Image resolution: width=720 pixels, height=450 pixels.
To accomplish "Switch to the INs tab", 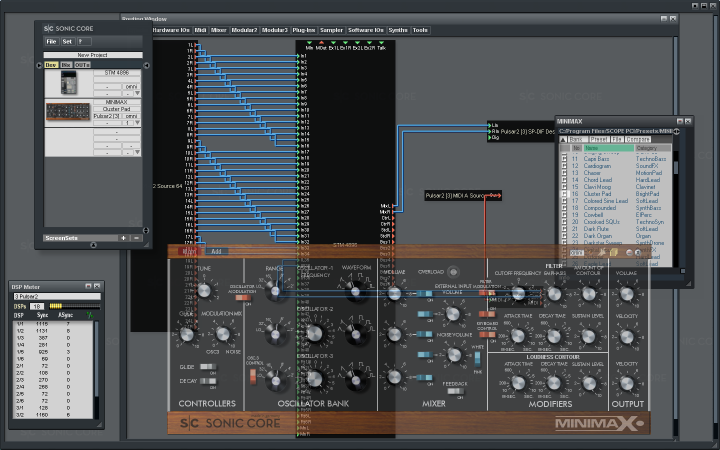I will point(65,65).
